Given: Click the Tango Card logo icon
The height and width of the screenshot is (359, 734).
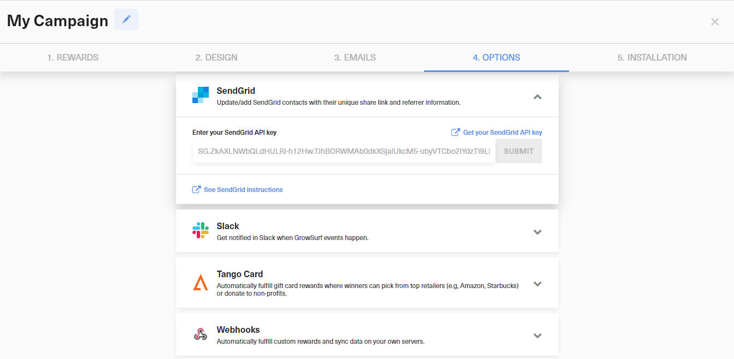Looking at the screenshot, I should (x=200, y=283).
